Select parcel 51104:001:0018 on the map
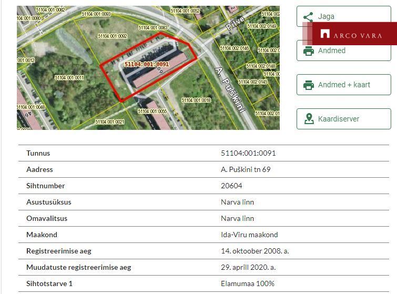The height and width of the screenshot is (294, 397). click(196, 100)
